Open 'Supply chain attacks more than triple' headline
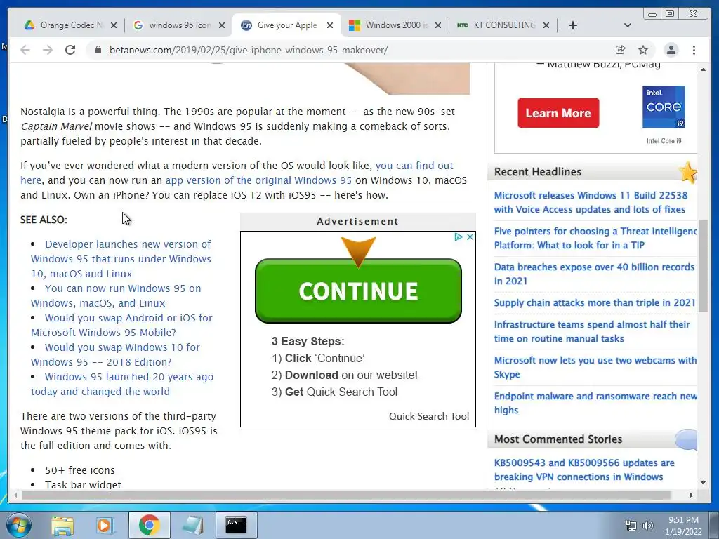719x539 pixels. pos(595,302)
